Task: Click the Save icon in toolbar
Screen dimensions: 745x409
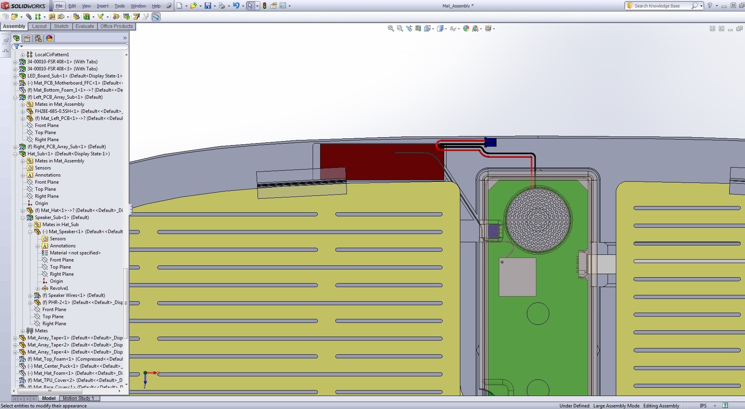Action: [208, 6]
